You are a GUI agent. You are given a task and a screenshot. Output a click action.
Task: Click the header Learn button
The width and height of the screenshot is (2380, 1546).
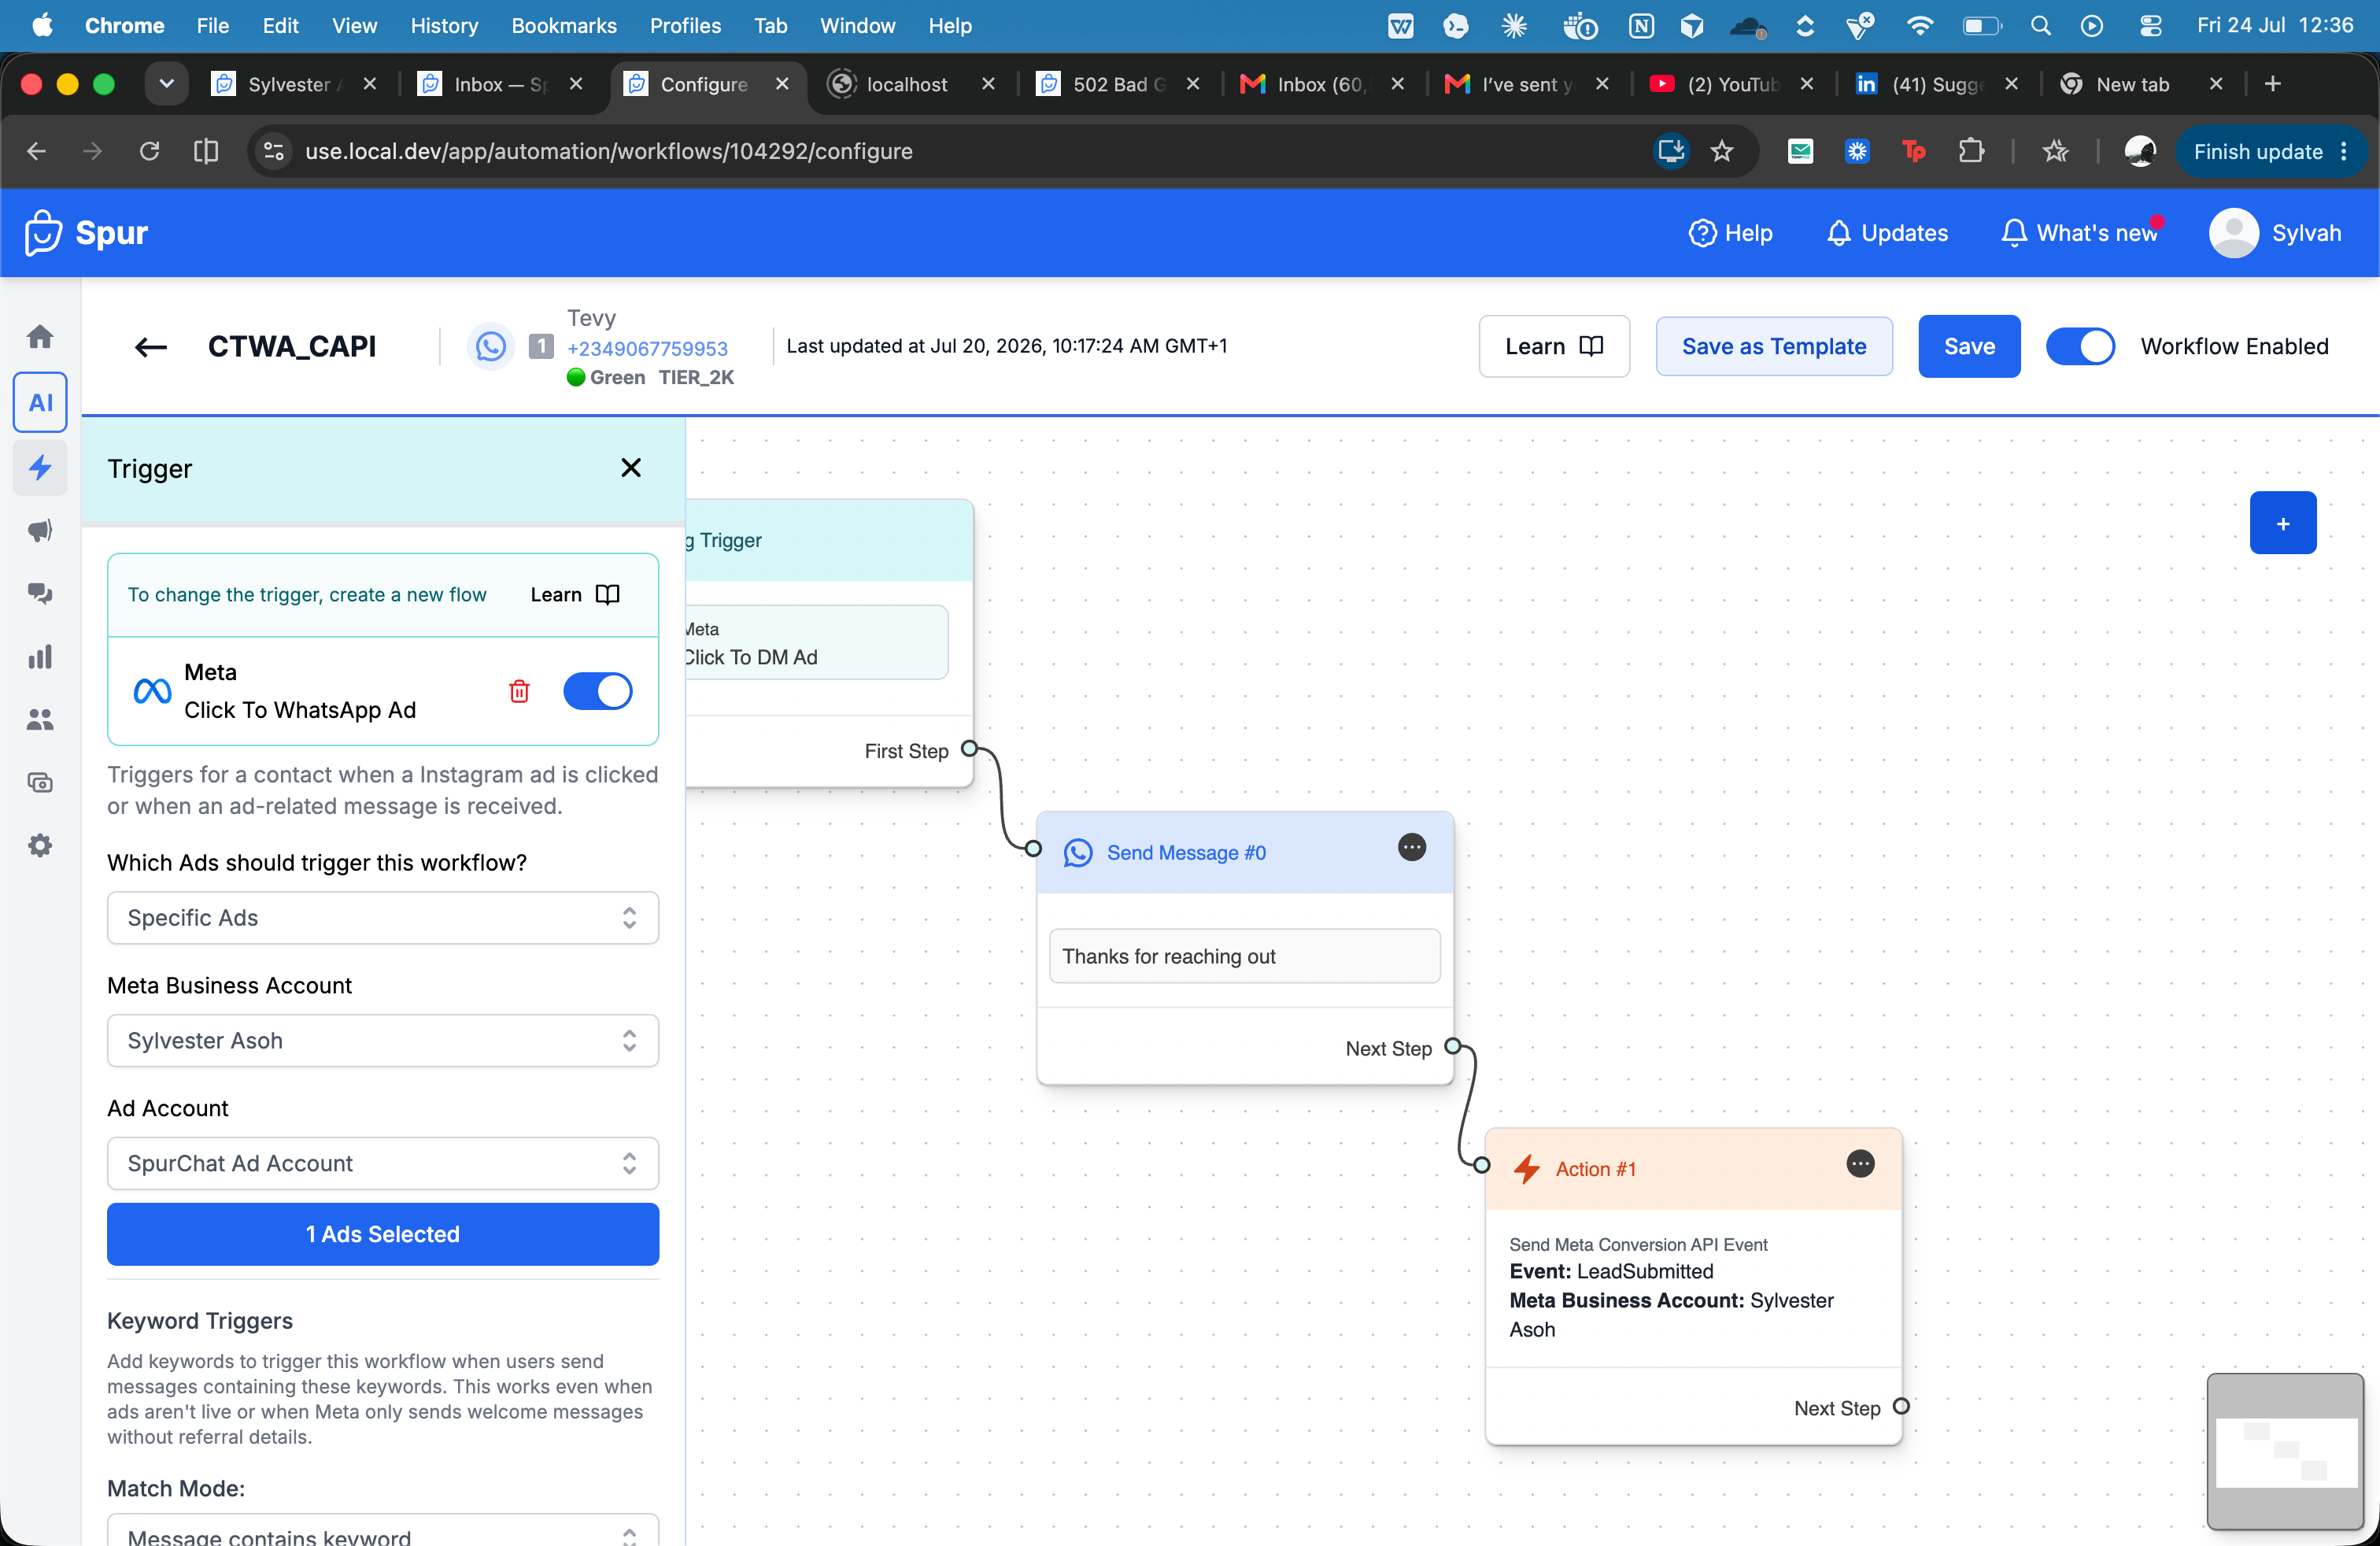(1554, 347)
